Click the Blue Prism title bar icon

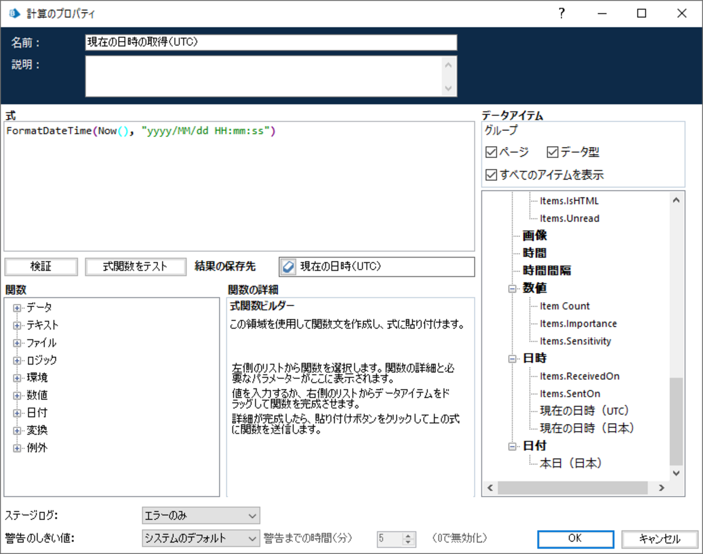pos(15,13)
